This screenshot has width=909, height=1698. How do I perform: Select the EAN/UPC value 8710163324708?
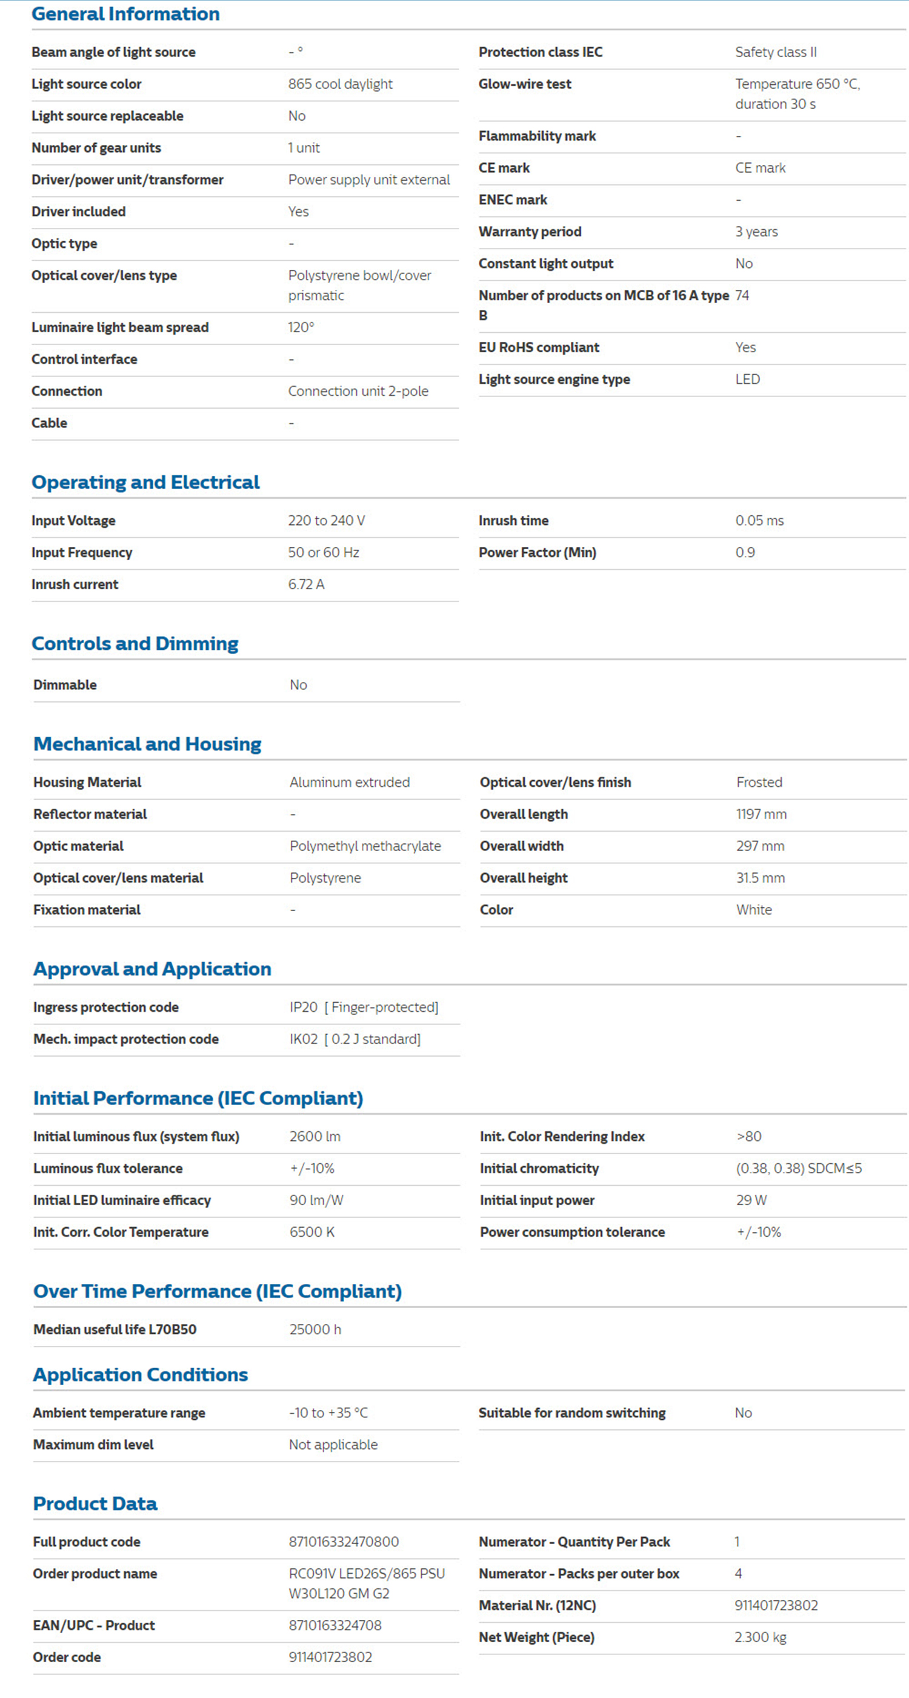[335, 1625]
